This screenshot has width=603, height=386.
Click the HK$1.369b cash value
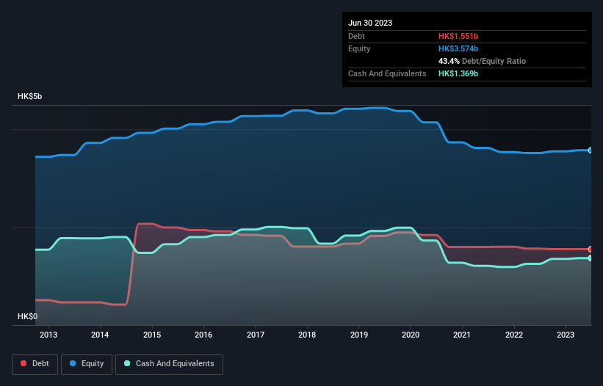458,73
